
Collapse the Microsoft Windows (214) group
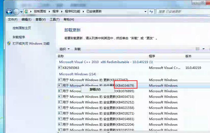coord(78,74)
